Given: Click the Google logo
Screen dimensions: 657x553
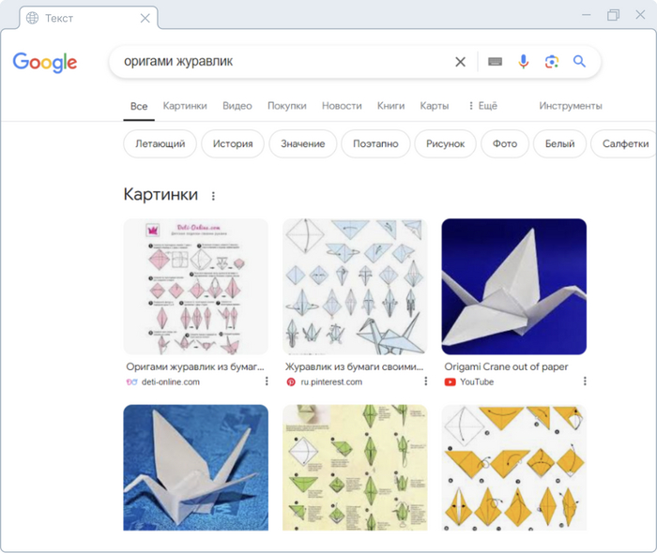Looking at the screenshot, I should [45, 63].
